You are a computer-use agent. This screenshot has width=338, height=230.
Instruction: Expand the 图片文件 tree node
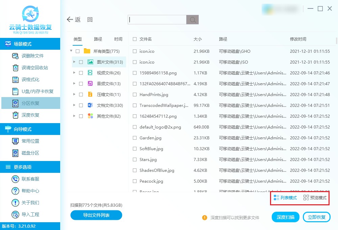coord(74,62)
